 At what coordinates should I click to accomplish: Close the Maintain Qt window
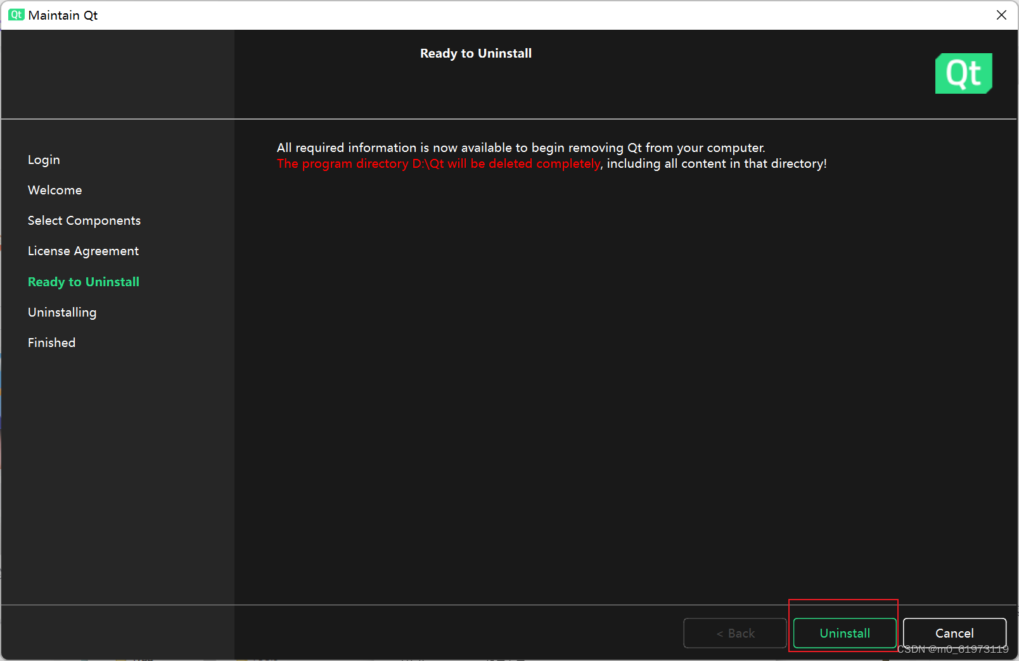click(x=1001, y=15)
